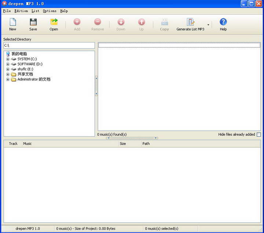Click the Generate List MP3 icon

tap(190, 22)
